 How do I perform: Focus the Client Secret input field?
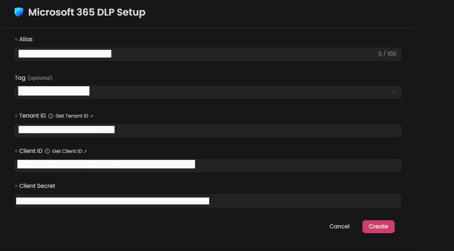coord(208,201)
